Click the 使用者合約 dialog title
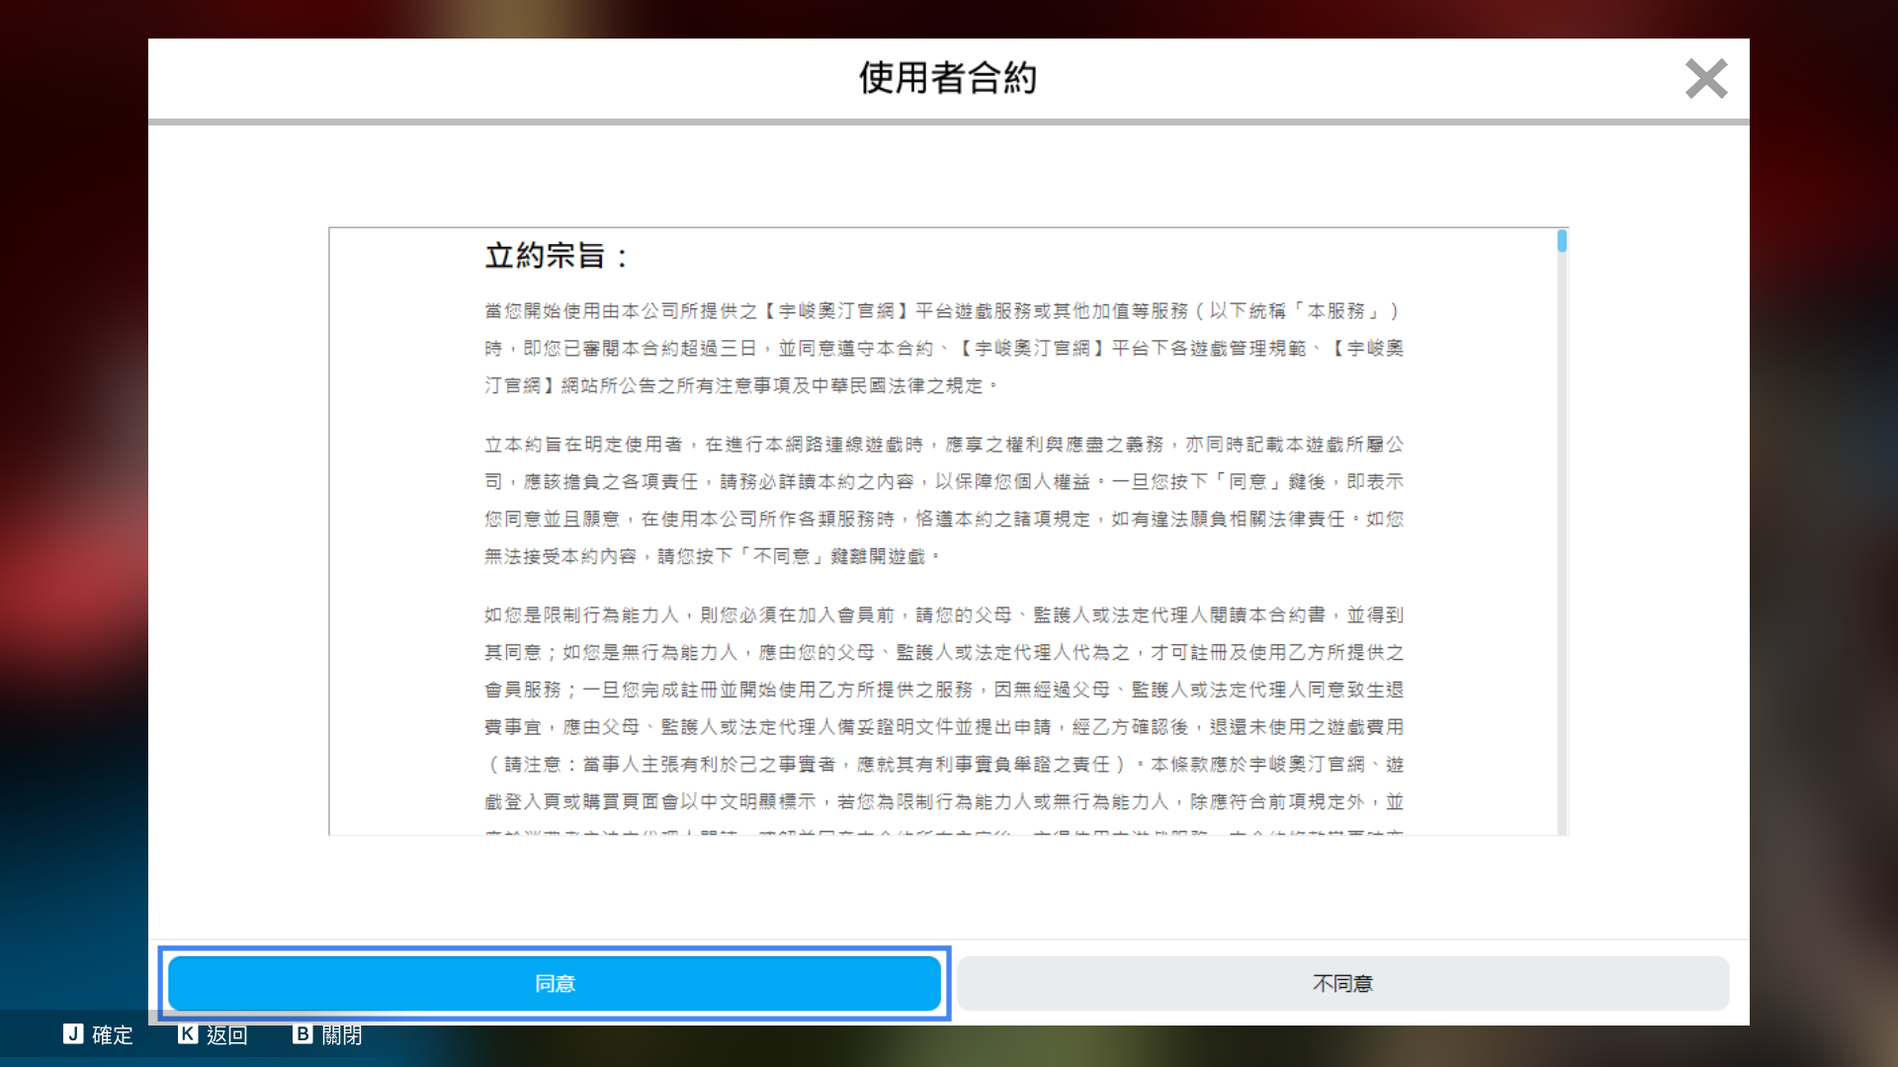 click(x=948, y=78)
